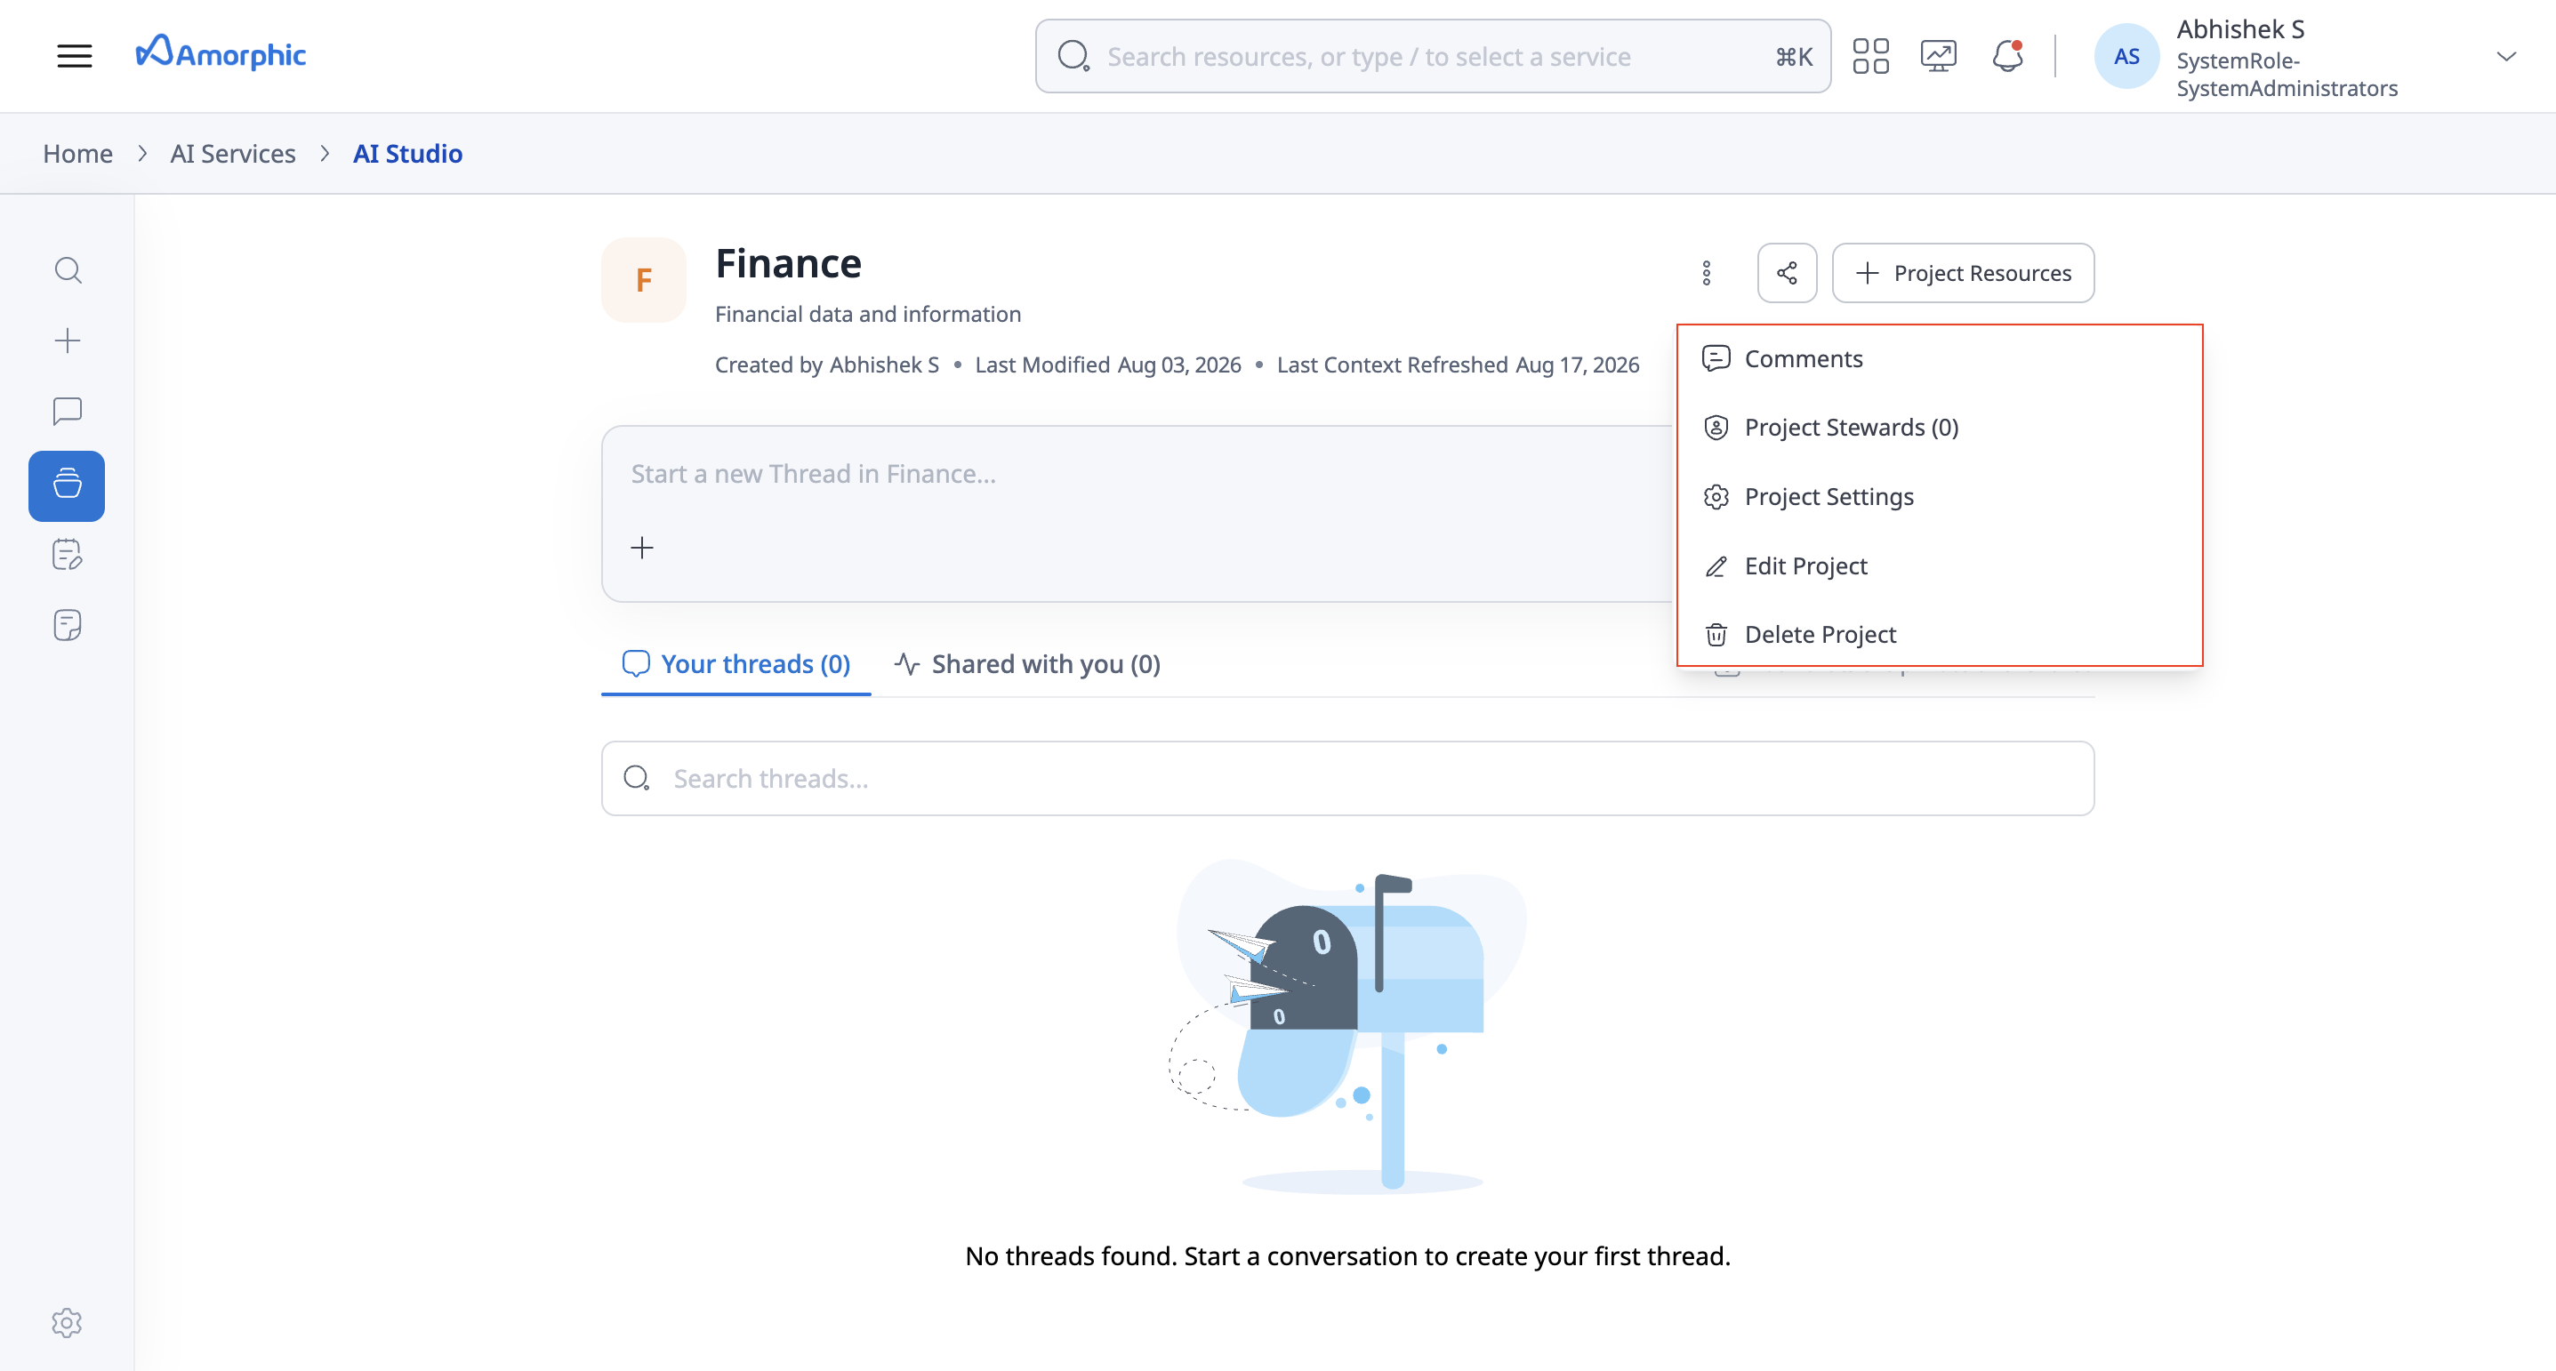Open the monitor dashboard icon in header
The width and height of the screenshot is (2556, 1371).
pyautogui.click(x=1938, y=55)
